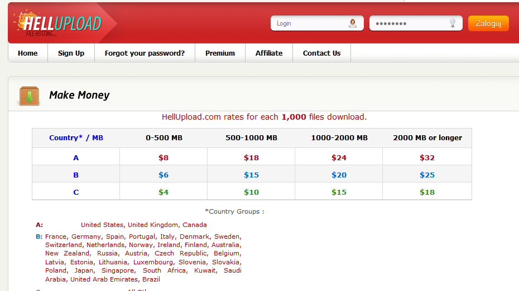Click the user avatar icon in Login field
Viewport: 519px width, 291px height.
pyautogui.click(x=353, y=23)
